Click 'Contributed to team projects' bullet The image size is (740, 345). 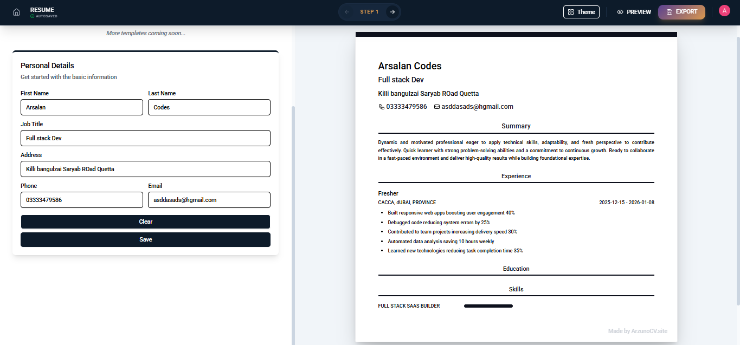[453, 232]
